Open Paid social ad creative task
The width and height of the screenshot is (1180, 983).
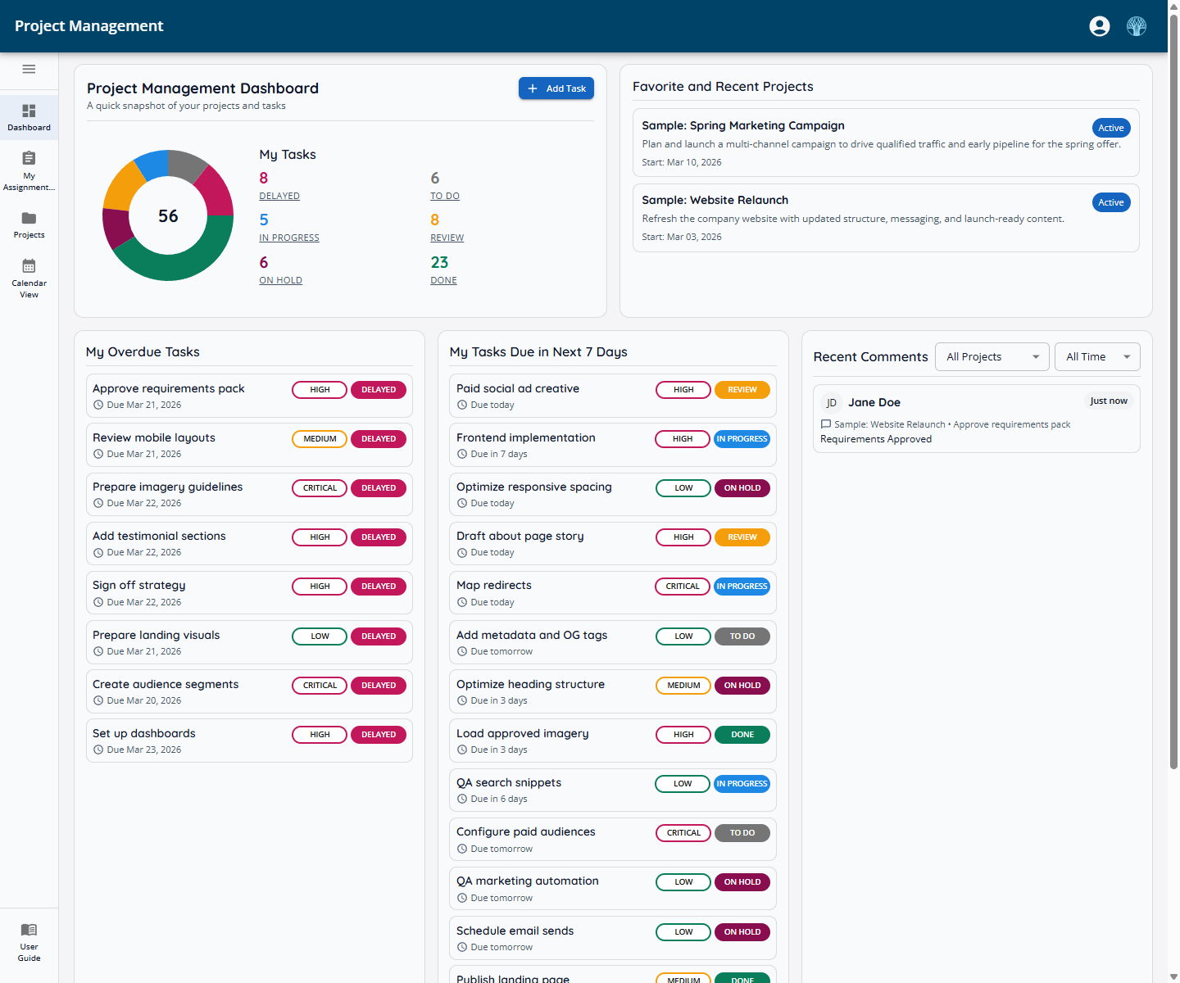tap(613, 396)
